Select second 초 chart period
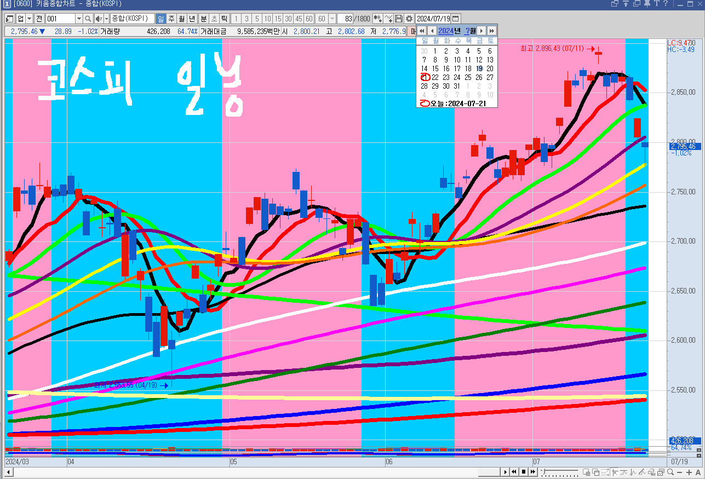 214,19
